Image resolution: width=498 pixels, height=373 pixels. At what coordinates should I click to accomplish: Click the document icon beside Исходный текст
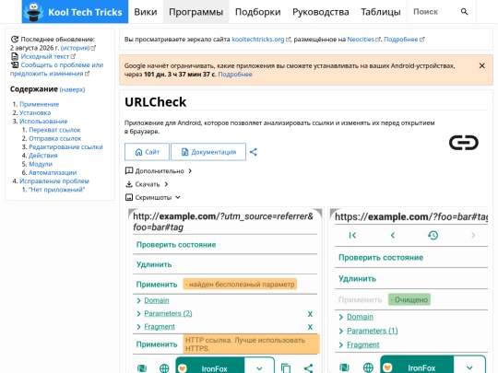pos(15,56)
